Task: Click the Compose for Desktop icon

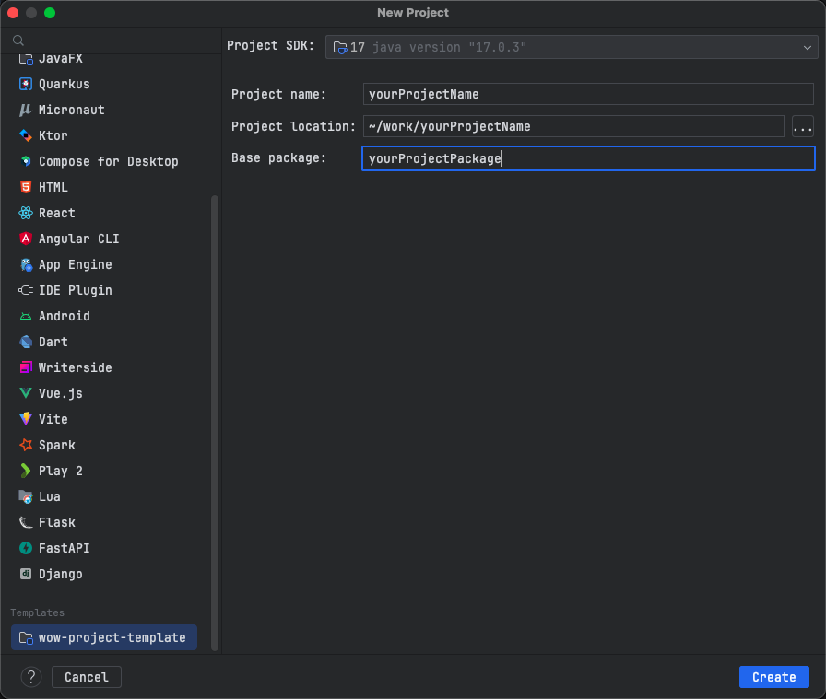Action: 25,161
